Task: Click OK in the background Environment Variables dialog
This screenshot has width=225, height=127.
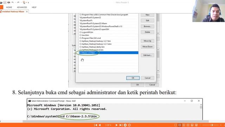Action: click(x=137, y=85)
